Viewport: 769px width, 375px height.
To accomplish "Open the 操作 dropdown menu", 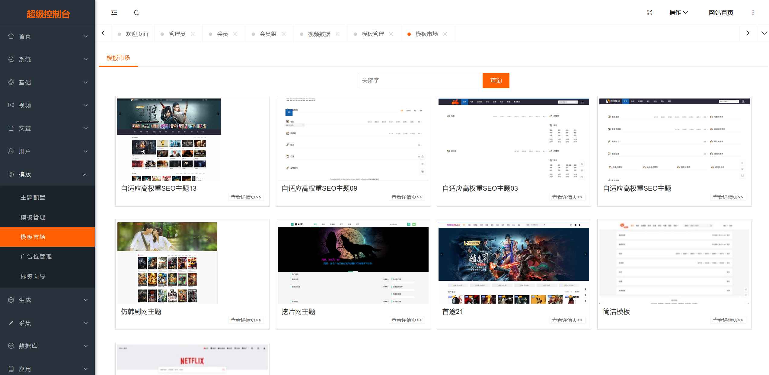I will point(678,12).
